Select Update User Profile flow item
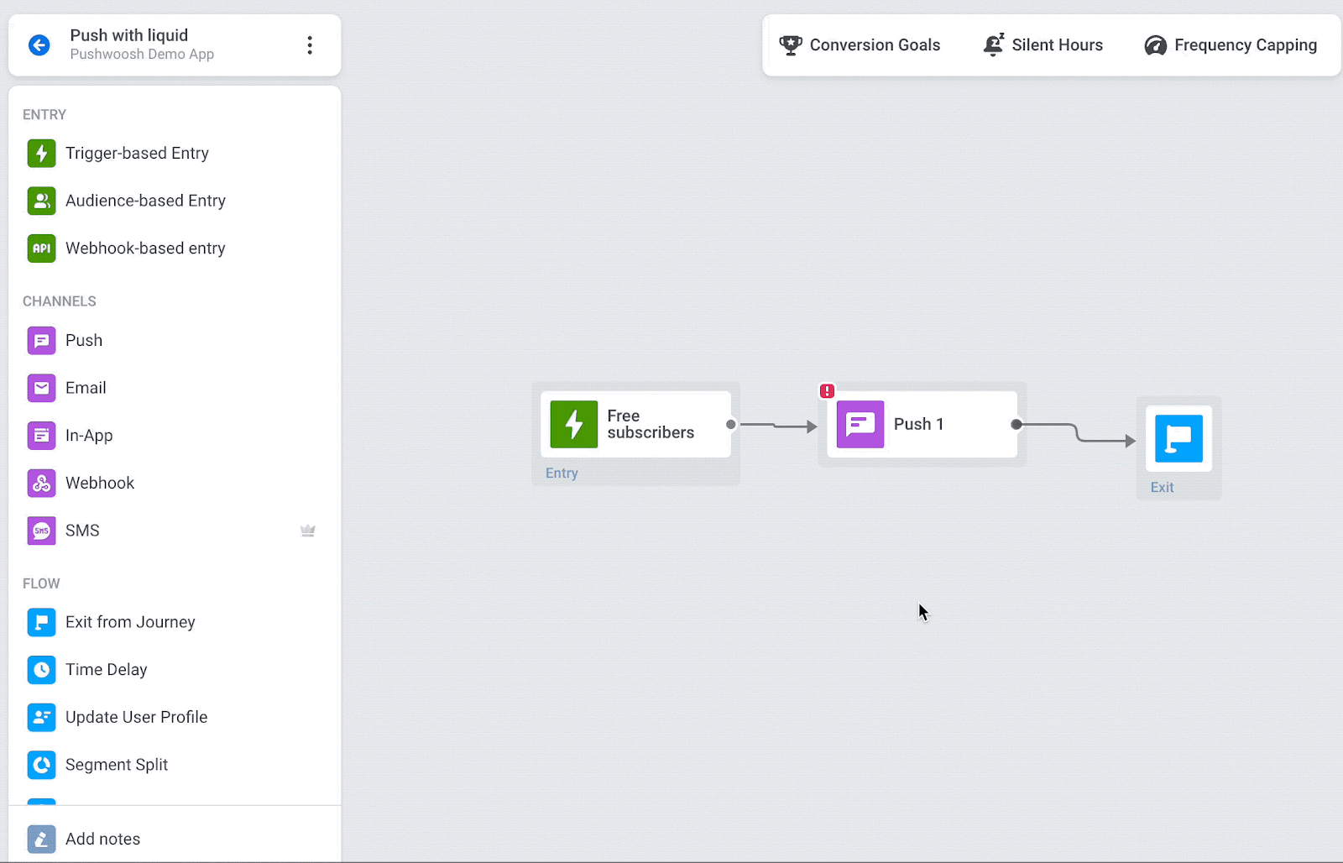This screenshot has height=863, width=1343. coord(136,718)
